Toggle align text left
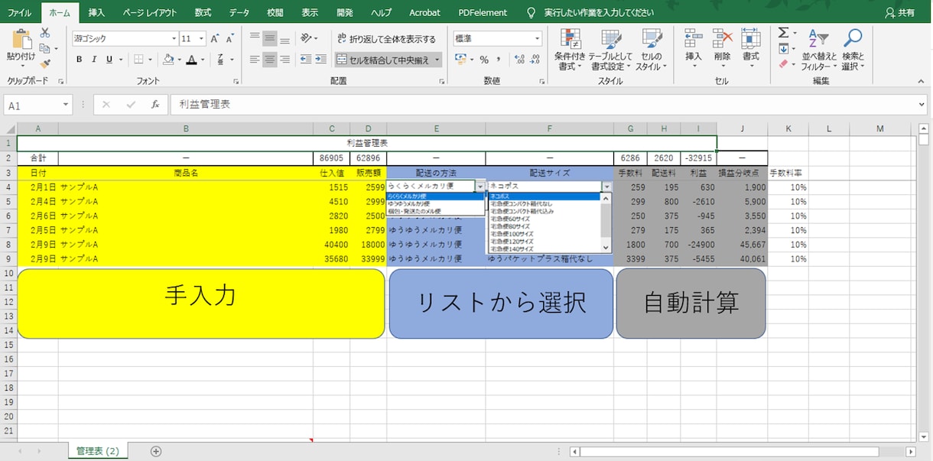This screenshot has width=933, height=461. click(255, 60)
